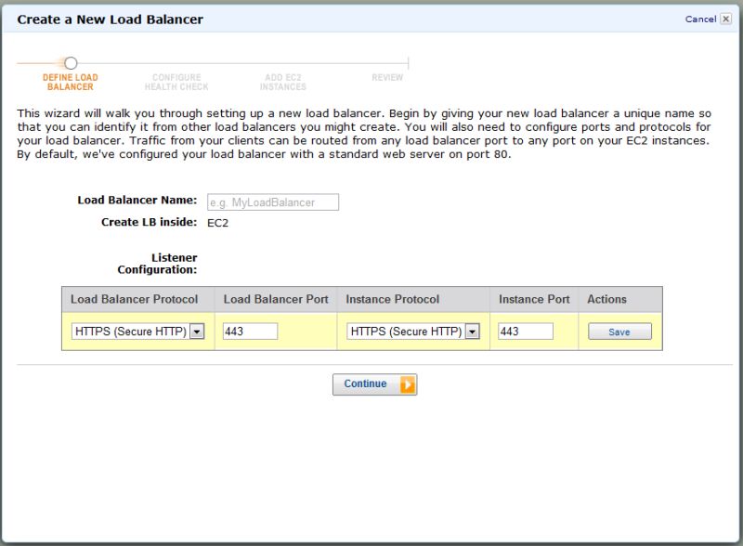Image resolution: width=743 pixels, height=546 pixels.
Task: Open the Load Balancer Protocol dropdown
Action: click(x=139, y=331)
